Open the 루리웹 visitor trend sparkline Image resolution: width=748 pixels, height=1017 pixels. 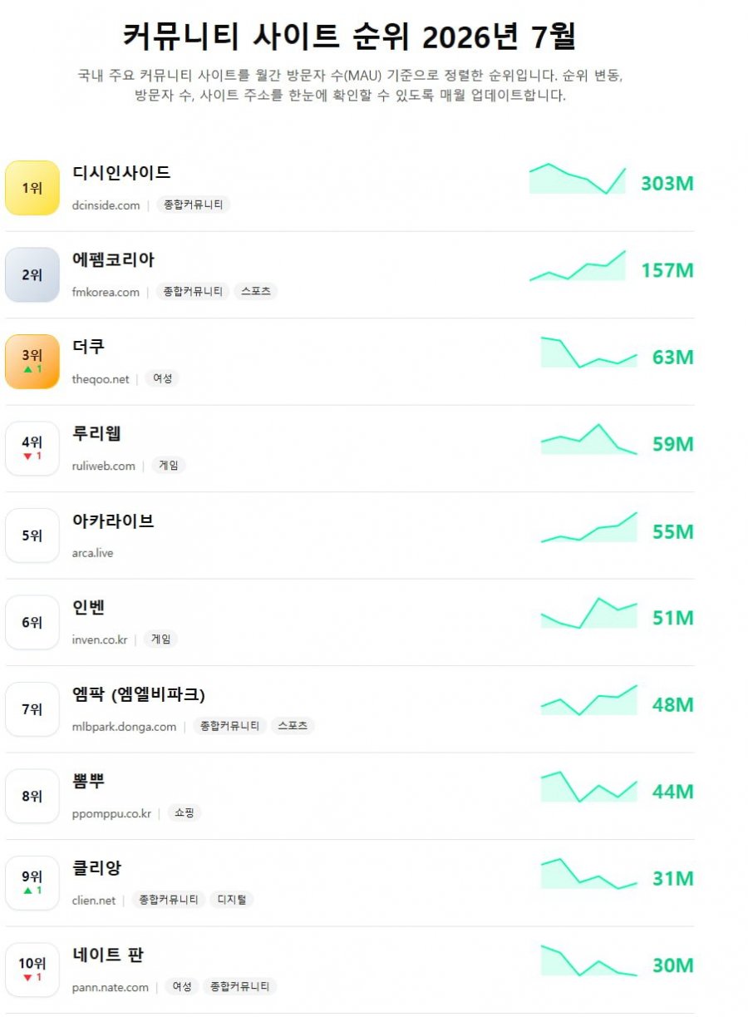(x=589, y=439)
